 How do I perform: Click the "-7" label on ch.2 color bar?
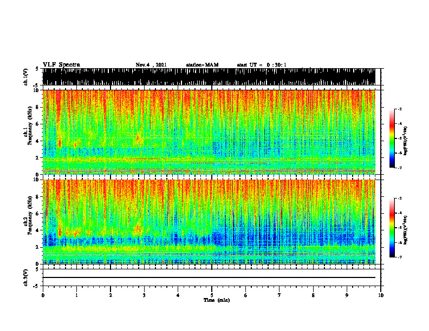tap(399, 257)
